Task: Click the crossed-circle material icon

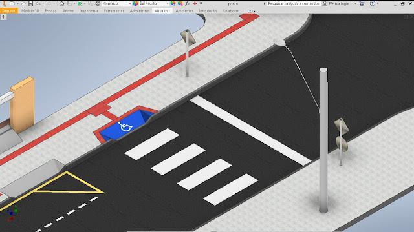Action: (98, 3)
